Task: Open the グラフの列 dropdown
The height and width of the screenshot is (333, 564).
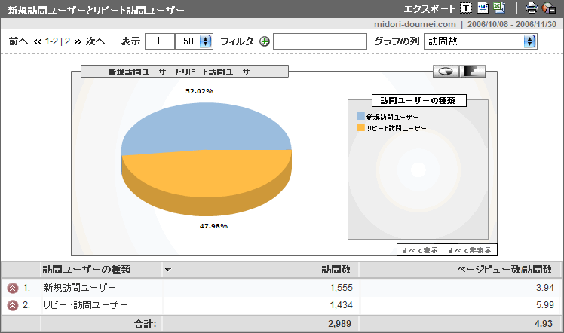Action: click(480, 41)
